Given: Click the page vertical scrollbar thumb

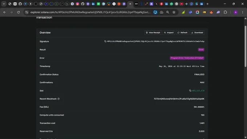Looking at the screenshot, I should (246, 46).
